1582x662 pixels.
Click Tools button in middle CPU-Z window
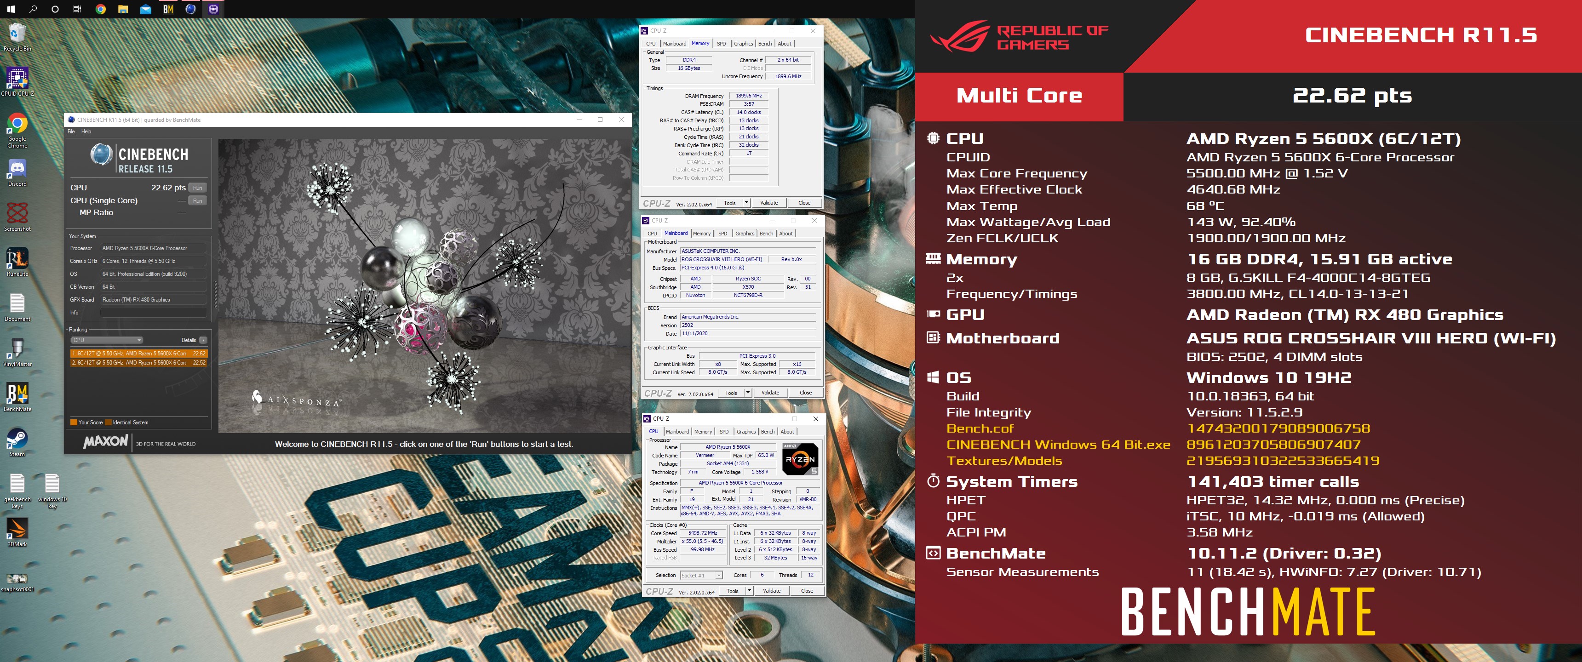tap(731, 393)
